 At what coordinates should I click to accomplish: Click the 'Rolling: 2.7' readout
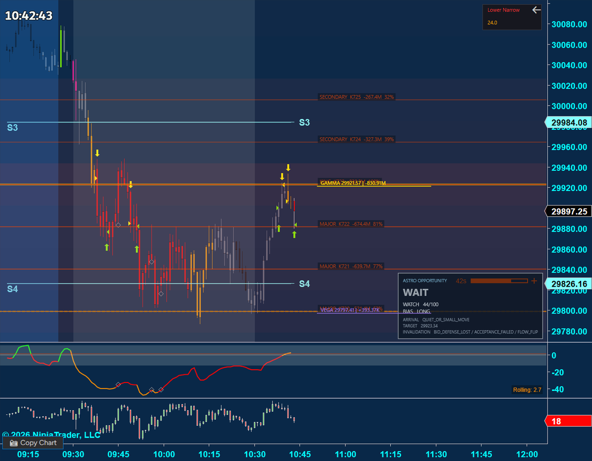tap(527, 390)
